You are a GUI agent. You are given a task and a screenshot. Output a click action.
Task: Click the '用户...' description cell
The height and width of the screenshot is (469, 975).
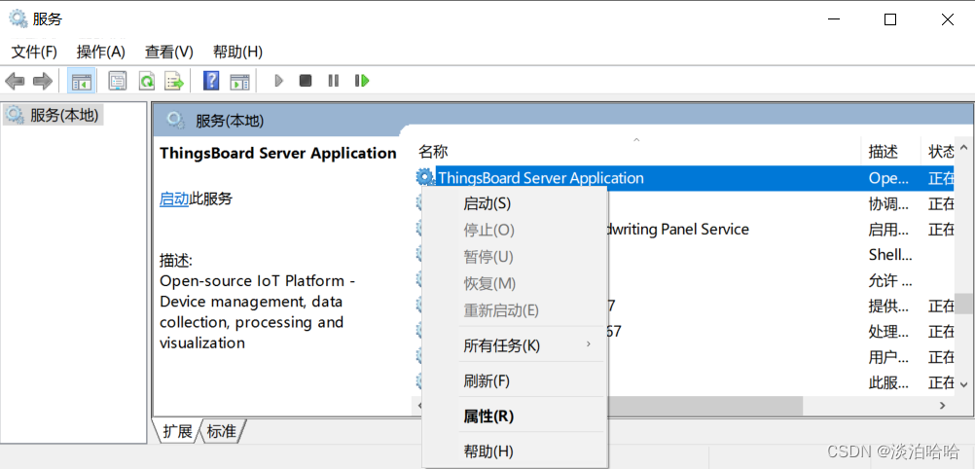pos(888,357)
